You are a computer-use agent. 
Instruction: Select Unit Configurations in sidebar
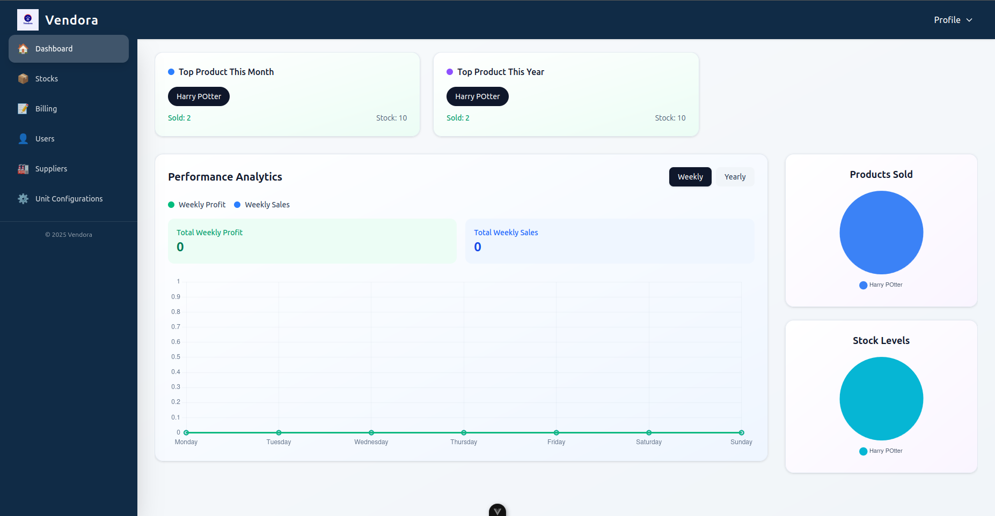coord(69,199)
